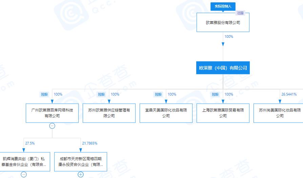The height and width of the screenshot is (178, 303).
Task: Click 控股 tag above 宜昌天美国际
Action: [158, 94]
